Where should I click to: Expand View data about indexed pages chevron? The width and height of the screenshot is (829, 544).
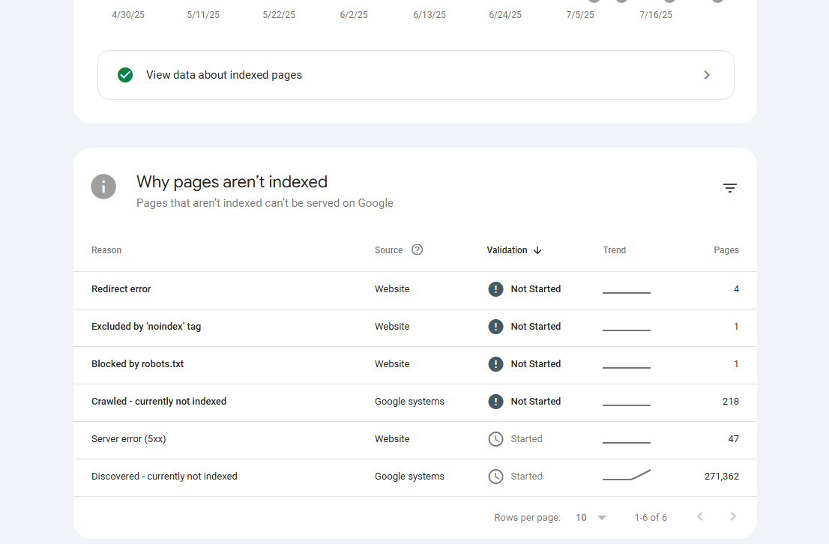point(707,75)
